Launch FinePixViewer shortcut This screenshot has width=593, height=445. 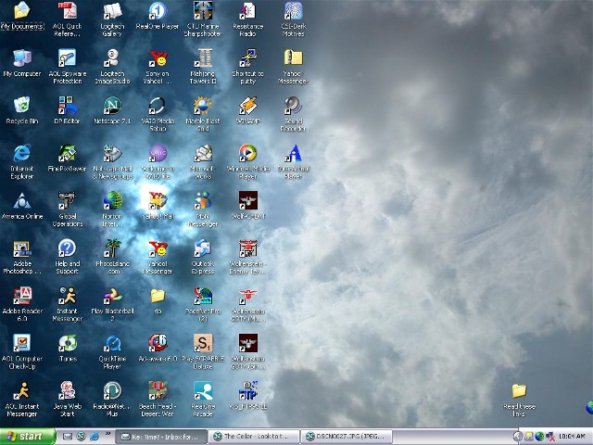click(x=68, y=153)
